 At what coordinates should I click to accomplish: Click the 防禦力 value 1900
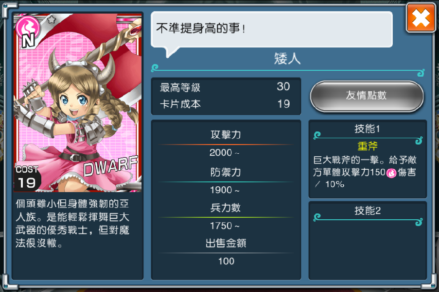pyautogui.click(x=225, y=190)
